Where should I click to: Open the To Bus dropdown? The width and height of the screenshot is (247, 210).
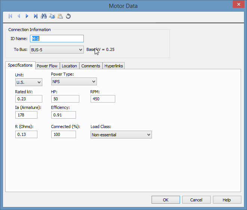coord(57,49)
